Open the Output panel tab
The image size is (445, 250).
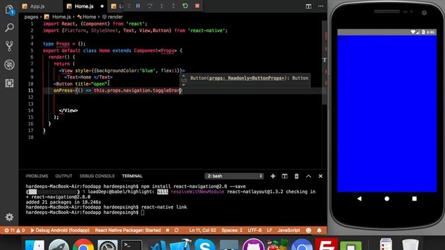(63, 176)
